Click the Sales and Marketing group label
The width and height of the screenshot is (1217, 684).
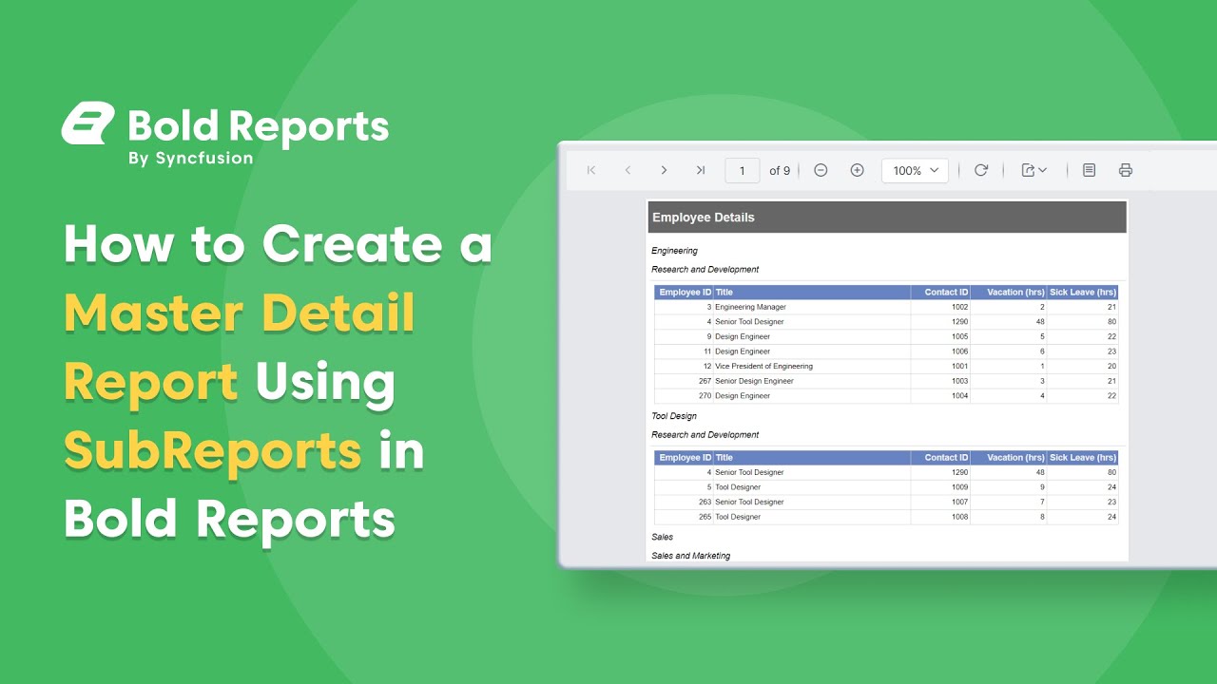click(691, 556)
